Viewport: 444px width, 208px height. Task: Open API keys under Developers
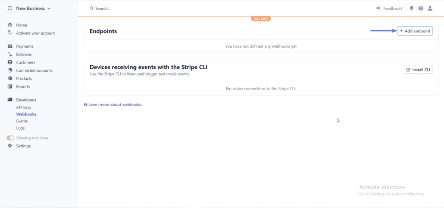[24, 107]
